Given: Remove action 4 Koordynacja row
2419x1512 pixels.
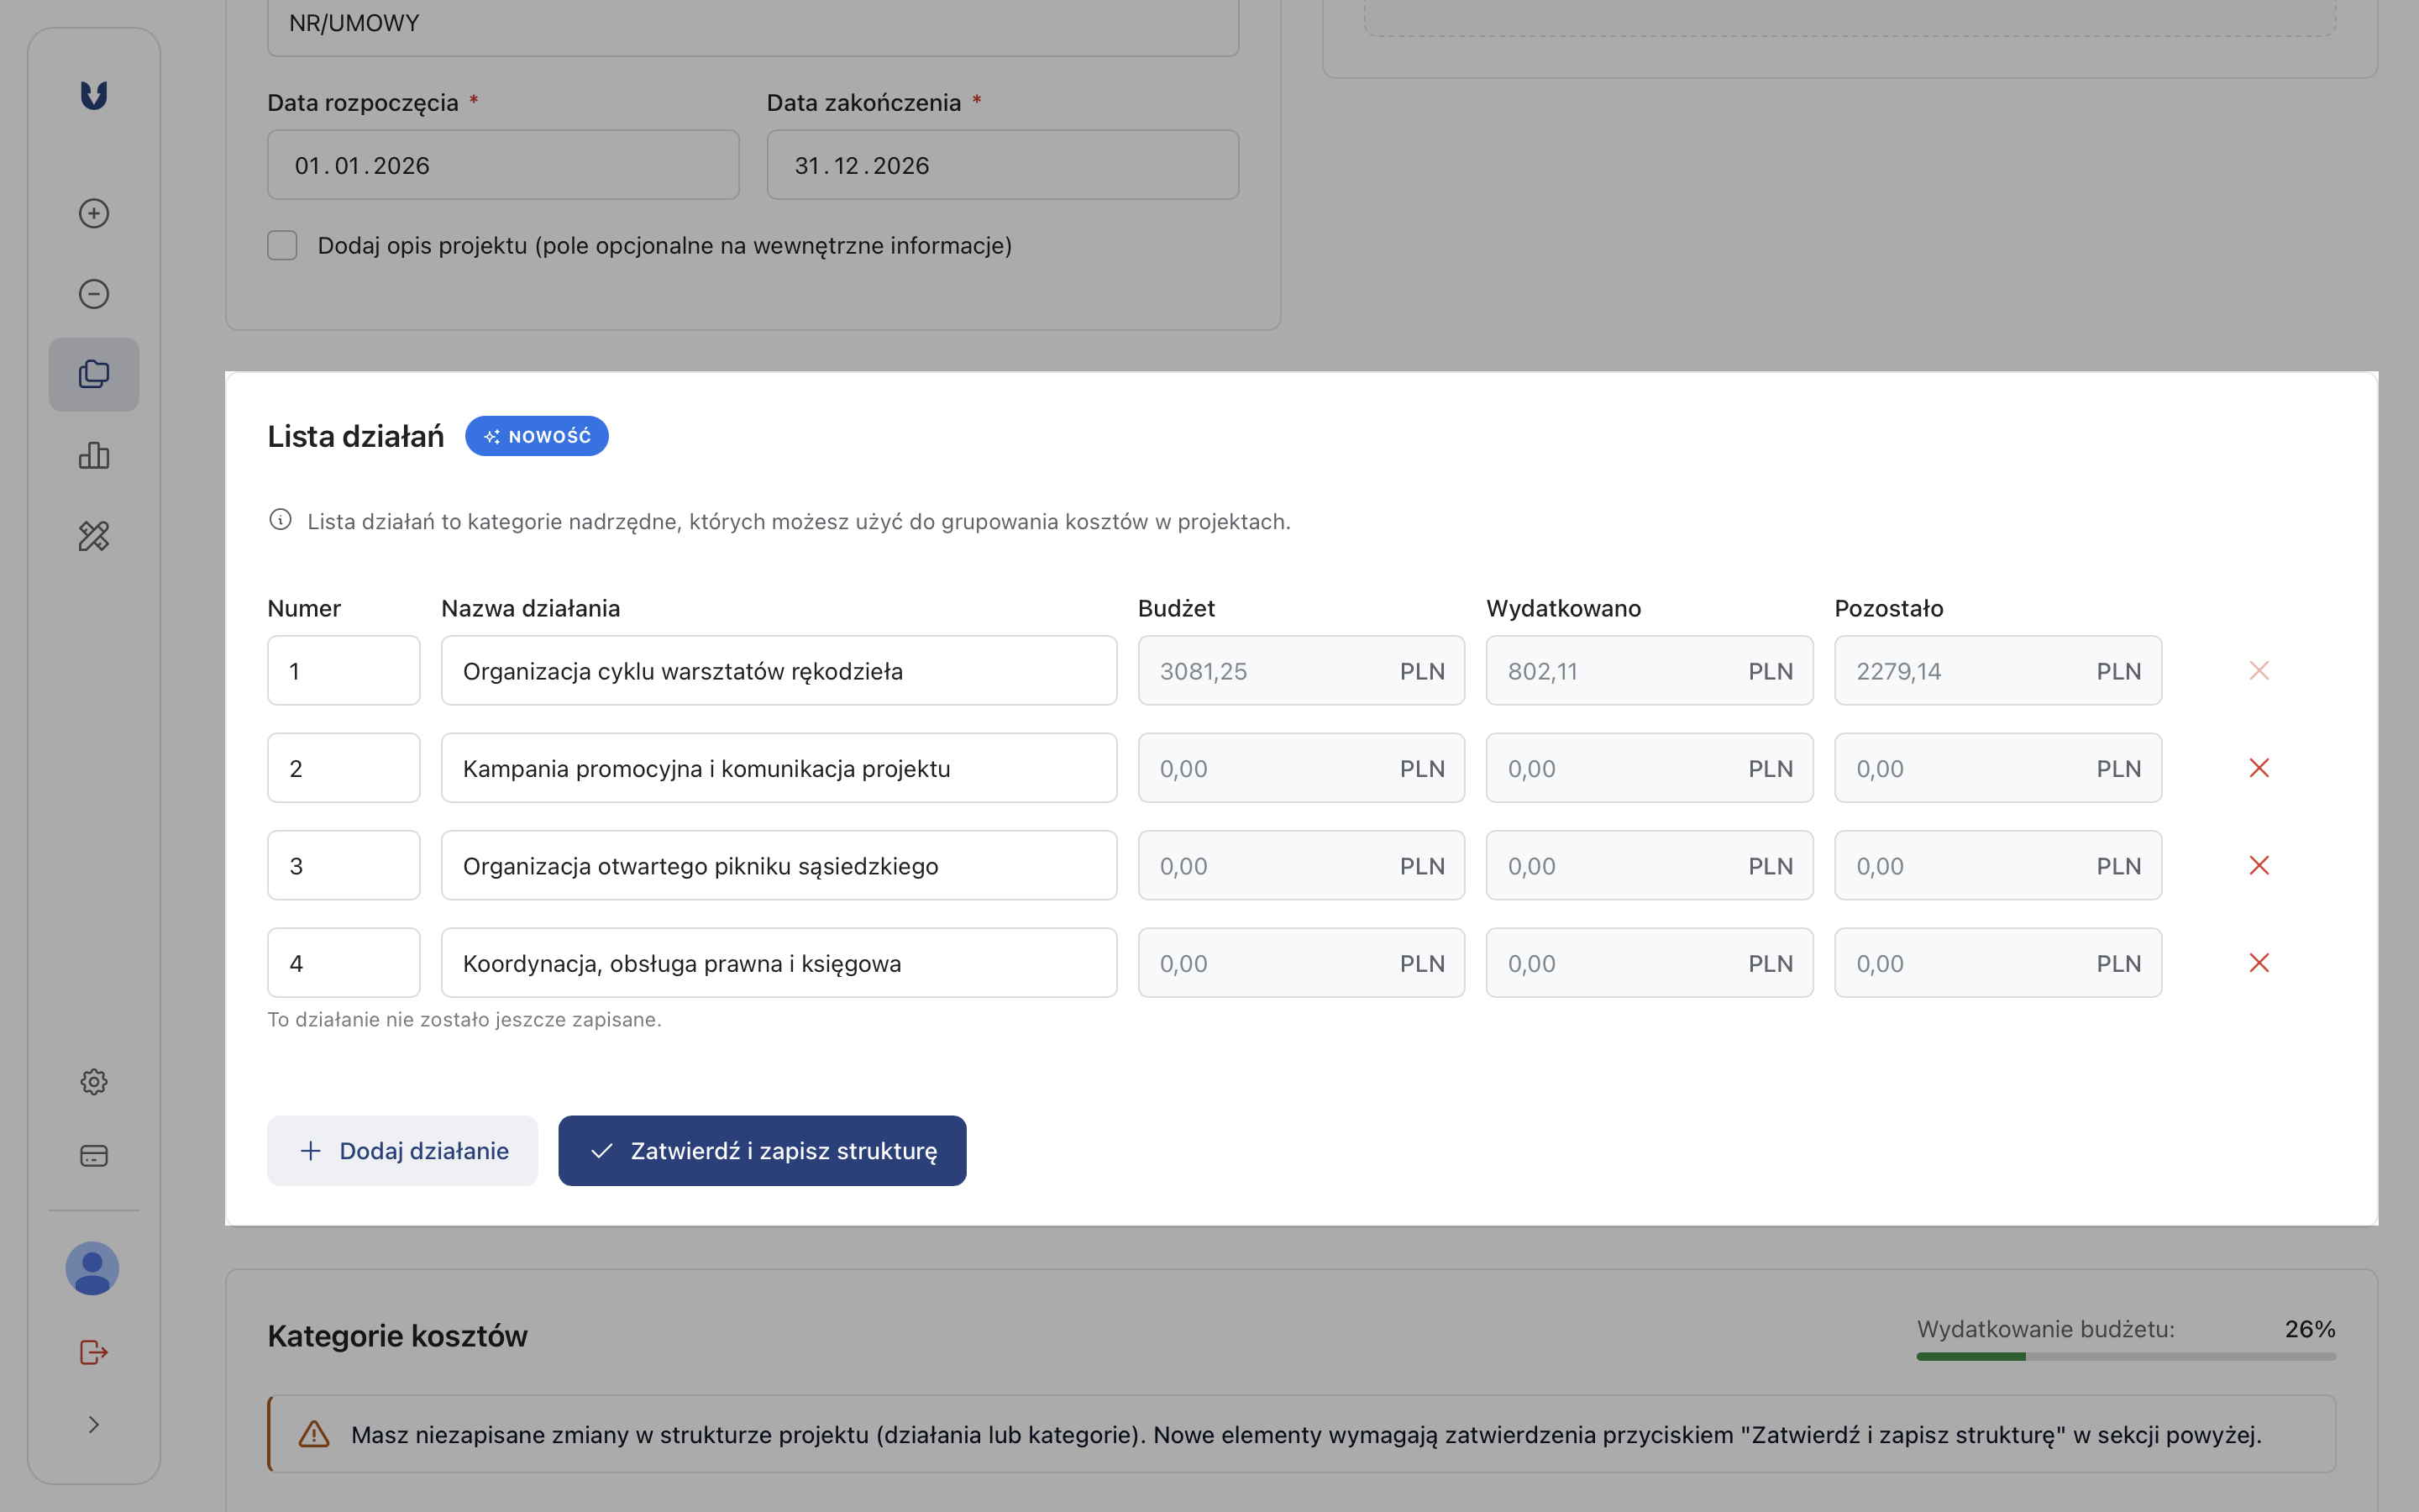Looking at the screenshot, I should pyautogui.click(x=2258, y=963).
